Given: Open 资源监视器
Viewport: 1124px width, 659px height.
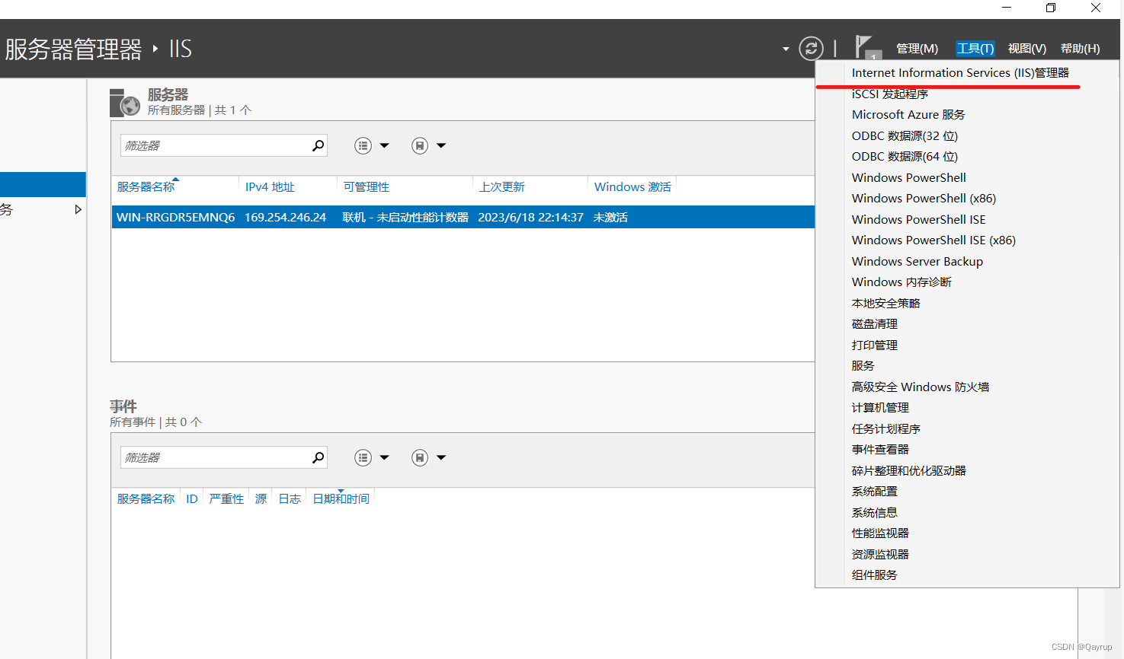Looking at the screenshot, I should click(880, 554).
